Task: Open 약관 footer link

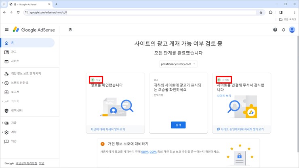Action: (42, 163)
